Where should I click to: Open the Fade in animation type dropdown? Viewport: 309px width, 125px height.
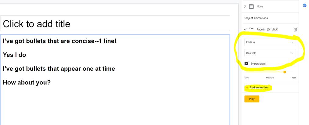270,42
